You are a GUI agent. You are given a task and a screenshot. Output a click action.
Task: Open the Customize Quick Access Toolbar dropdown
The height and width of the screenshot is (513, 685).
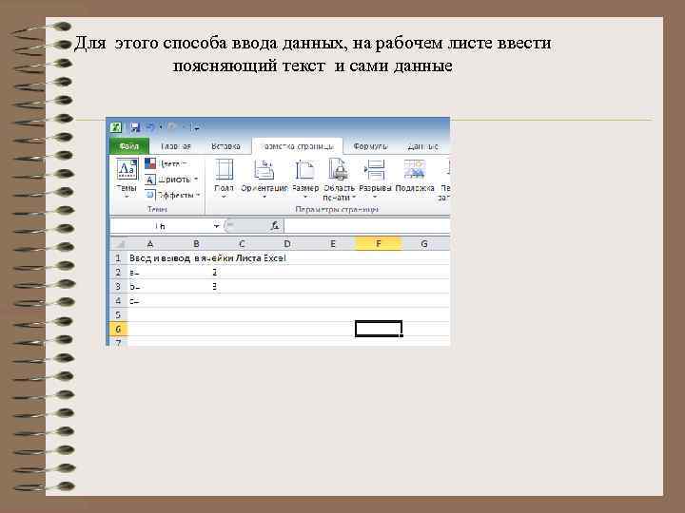click(198, 127)
